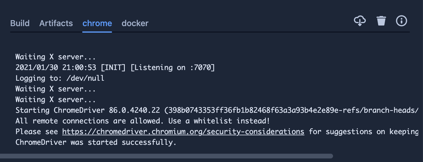423x162 pixels.
Task: Click the word whitelist in log
Action: pyautogui.click(x=213, y=121)
